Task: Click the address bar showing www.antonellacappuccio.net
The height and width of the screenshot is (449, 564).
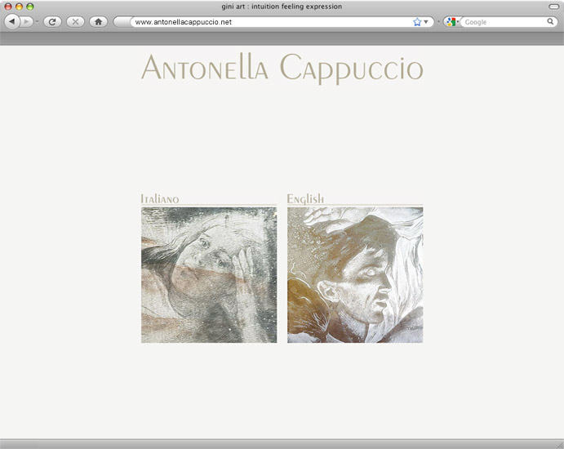Action: tap(269, 22)
